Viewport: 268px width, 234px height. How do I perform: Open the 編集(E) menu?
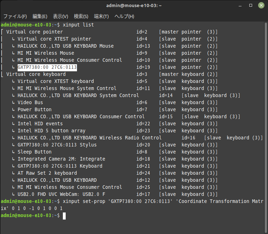point(40,16)
